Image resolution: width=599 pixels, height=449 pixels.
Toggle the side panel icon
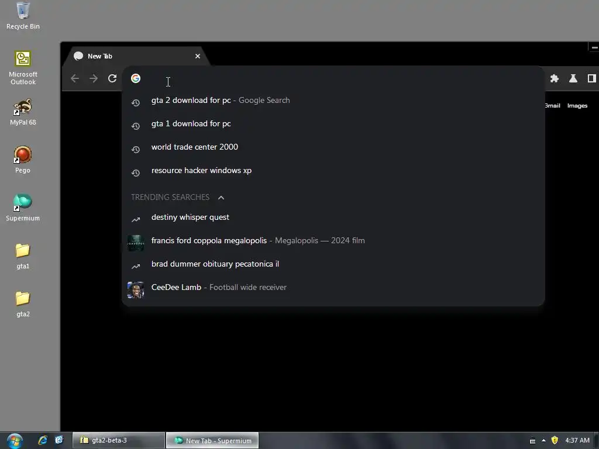point(592,79)
